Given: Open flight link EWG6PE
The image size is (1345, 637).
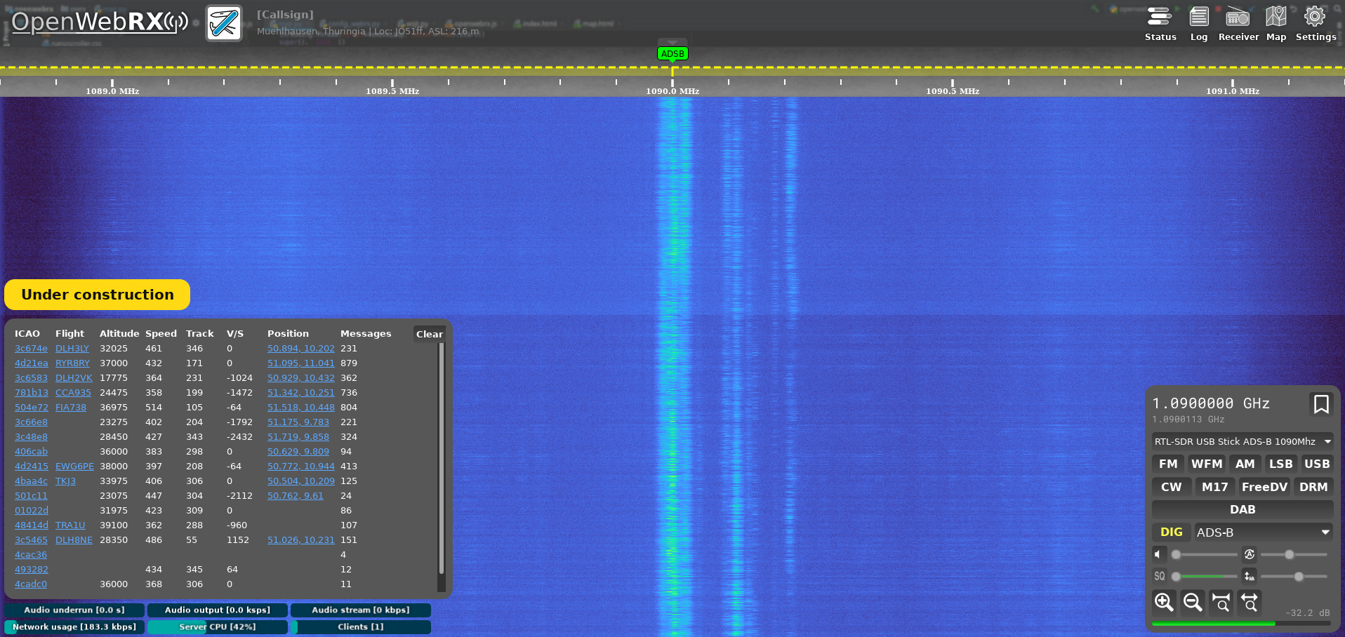Looking at the screenshot, I should click(74, 466).
